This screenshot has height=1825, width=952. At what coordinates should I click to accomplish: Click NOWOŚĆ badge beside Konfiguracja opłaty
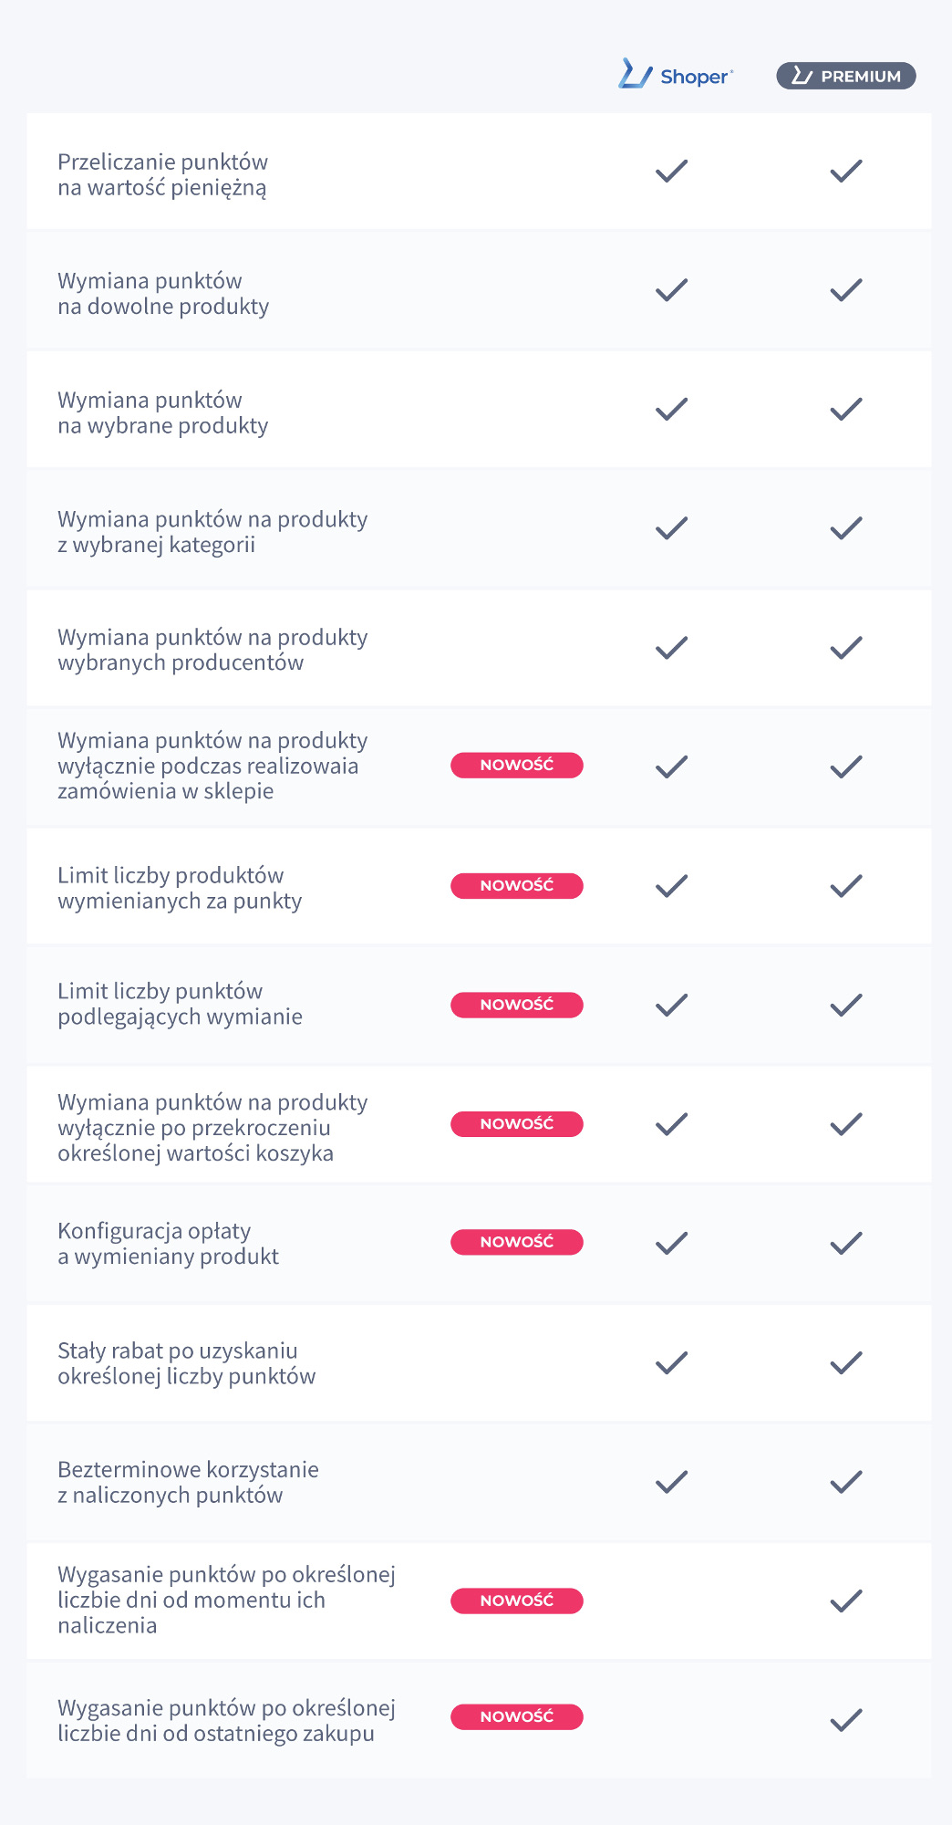click(517, 1242)
